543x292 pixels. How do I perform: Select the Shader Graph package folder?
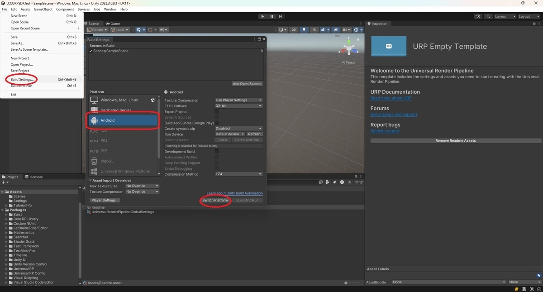pos(24,242)
